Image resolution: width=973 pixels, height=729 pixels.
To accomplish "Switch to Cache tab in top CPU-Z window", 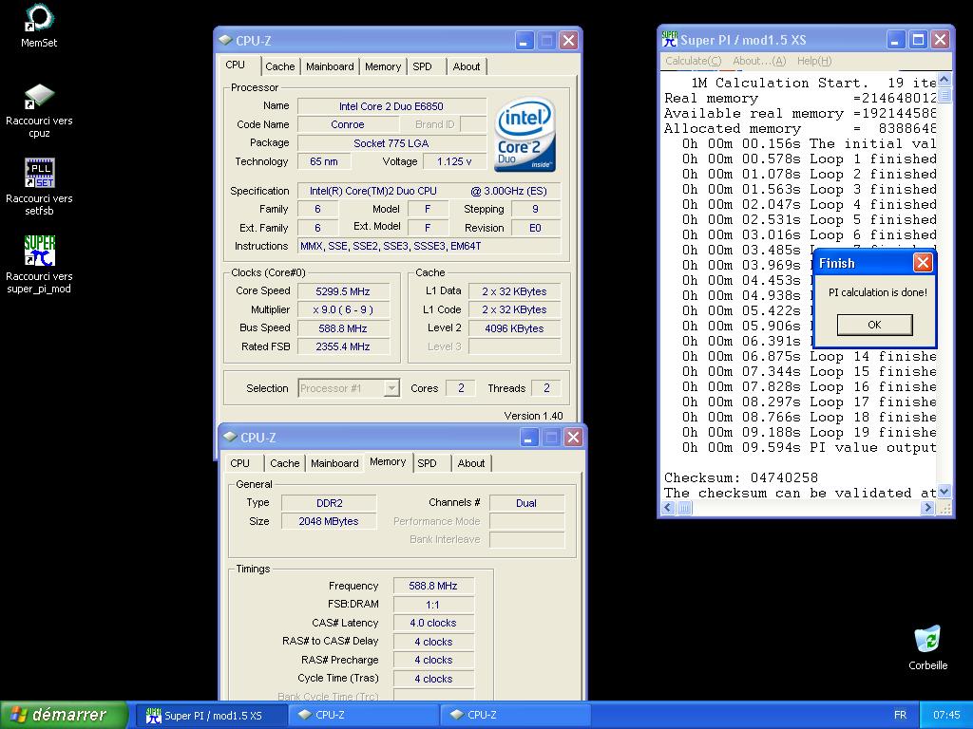I will (x=280, y=66).
